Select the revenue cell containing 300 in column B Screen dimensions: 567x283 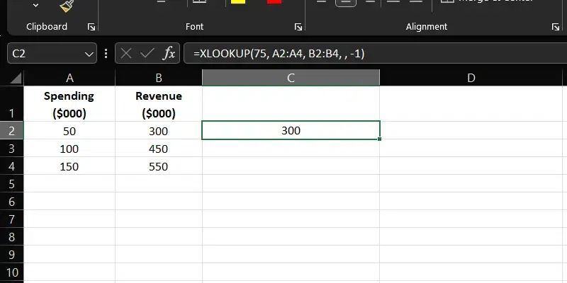pyautogui.click(x=158, y=131)
